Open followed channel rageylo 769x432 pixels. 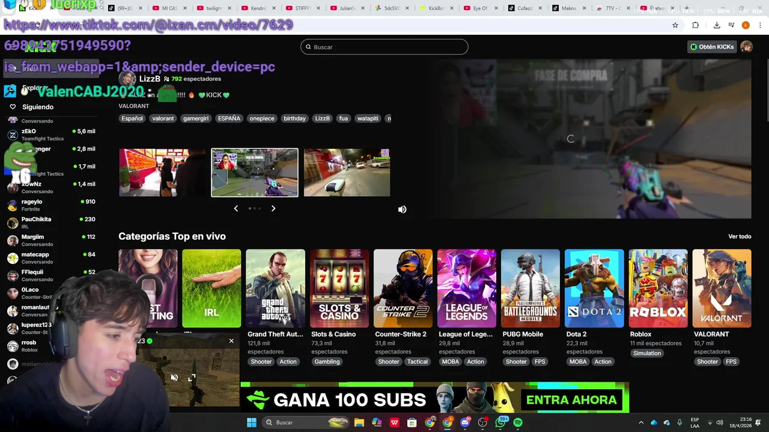[51, 205]
